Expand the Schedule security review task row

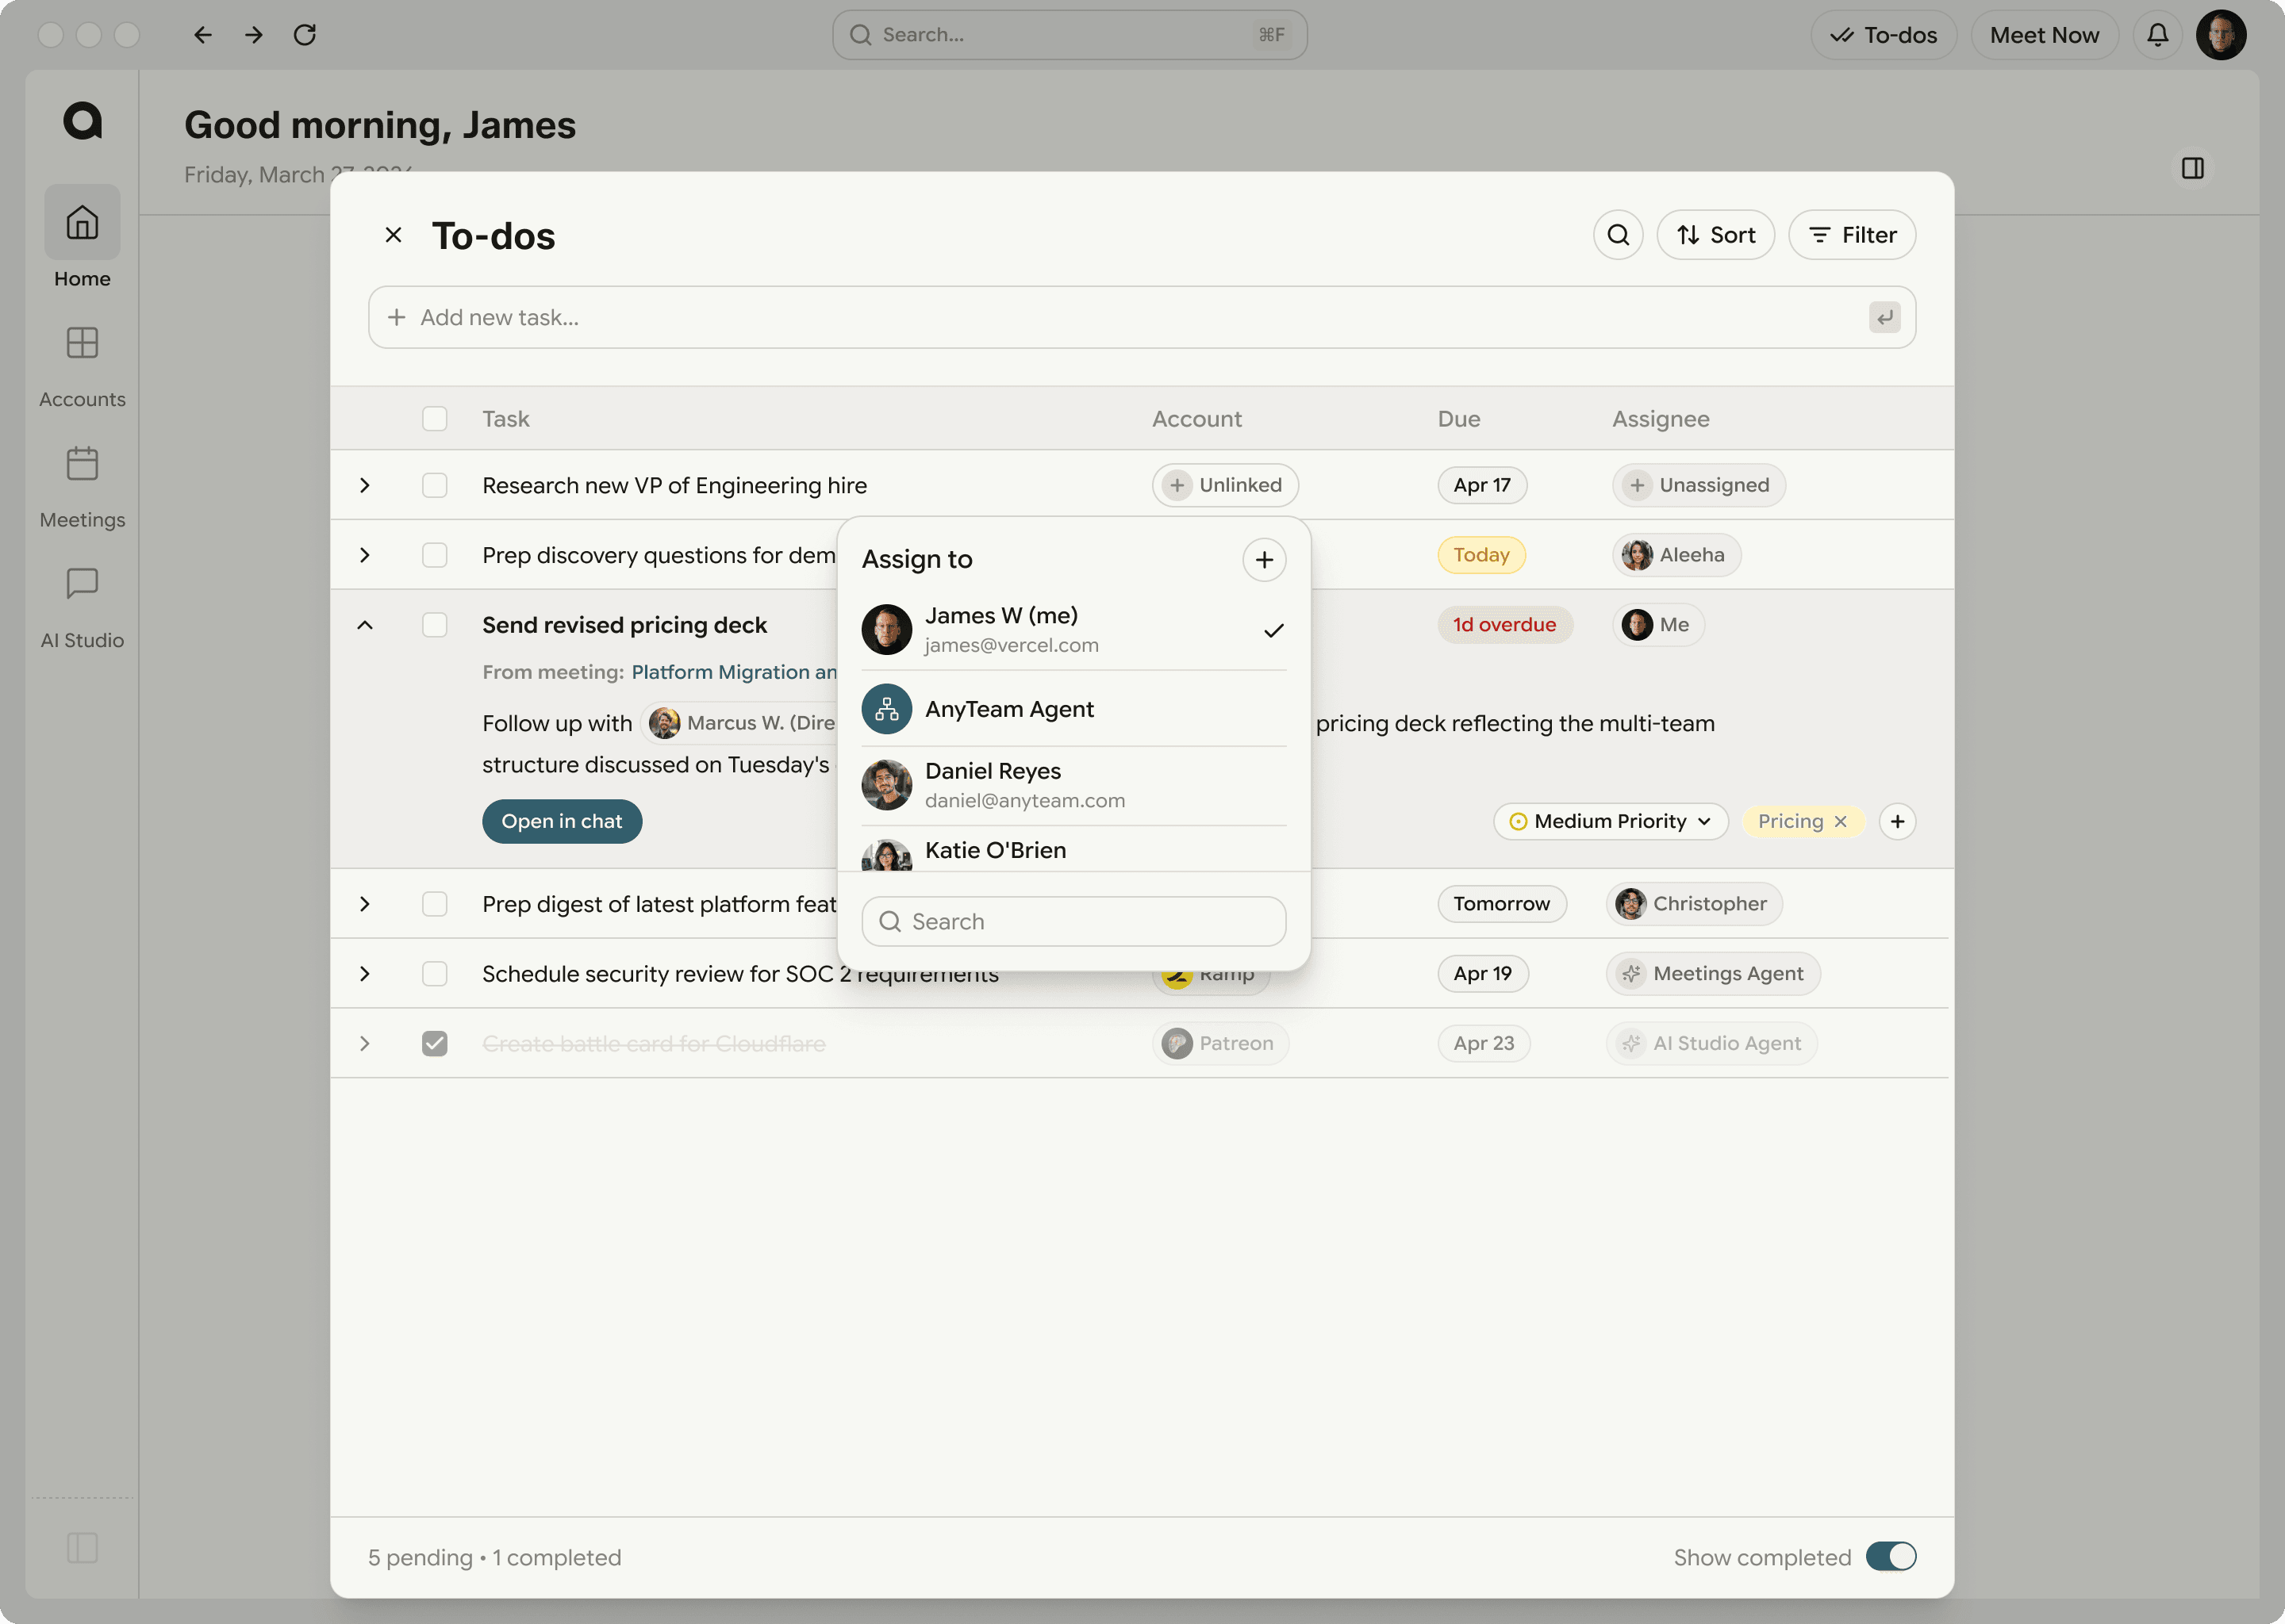(365, 973)
